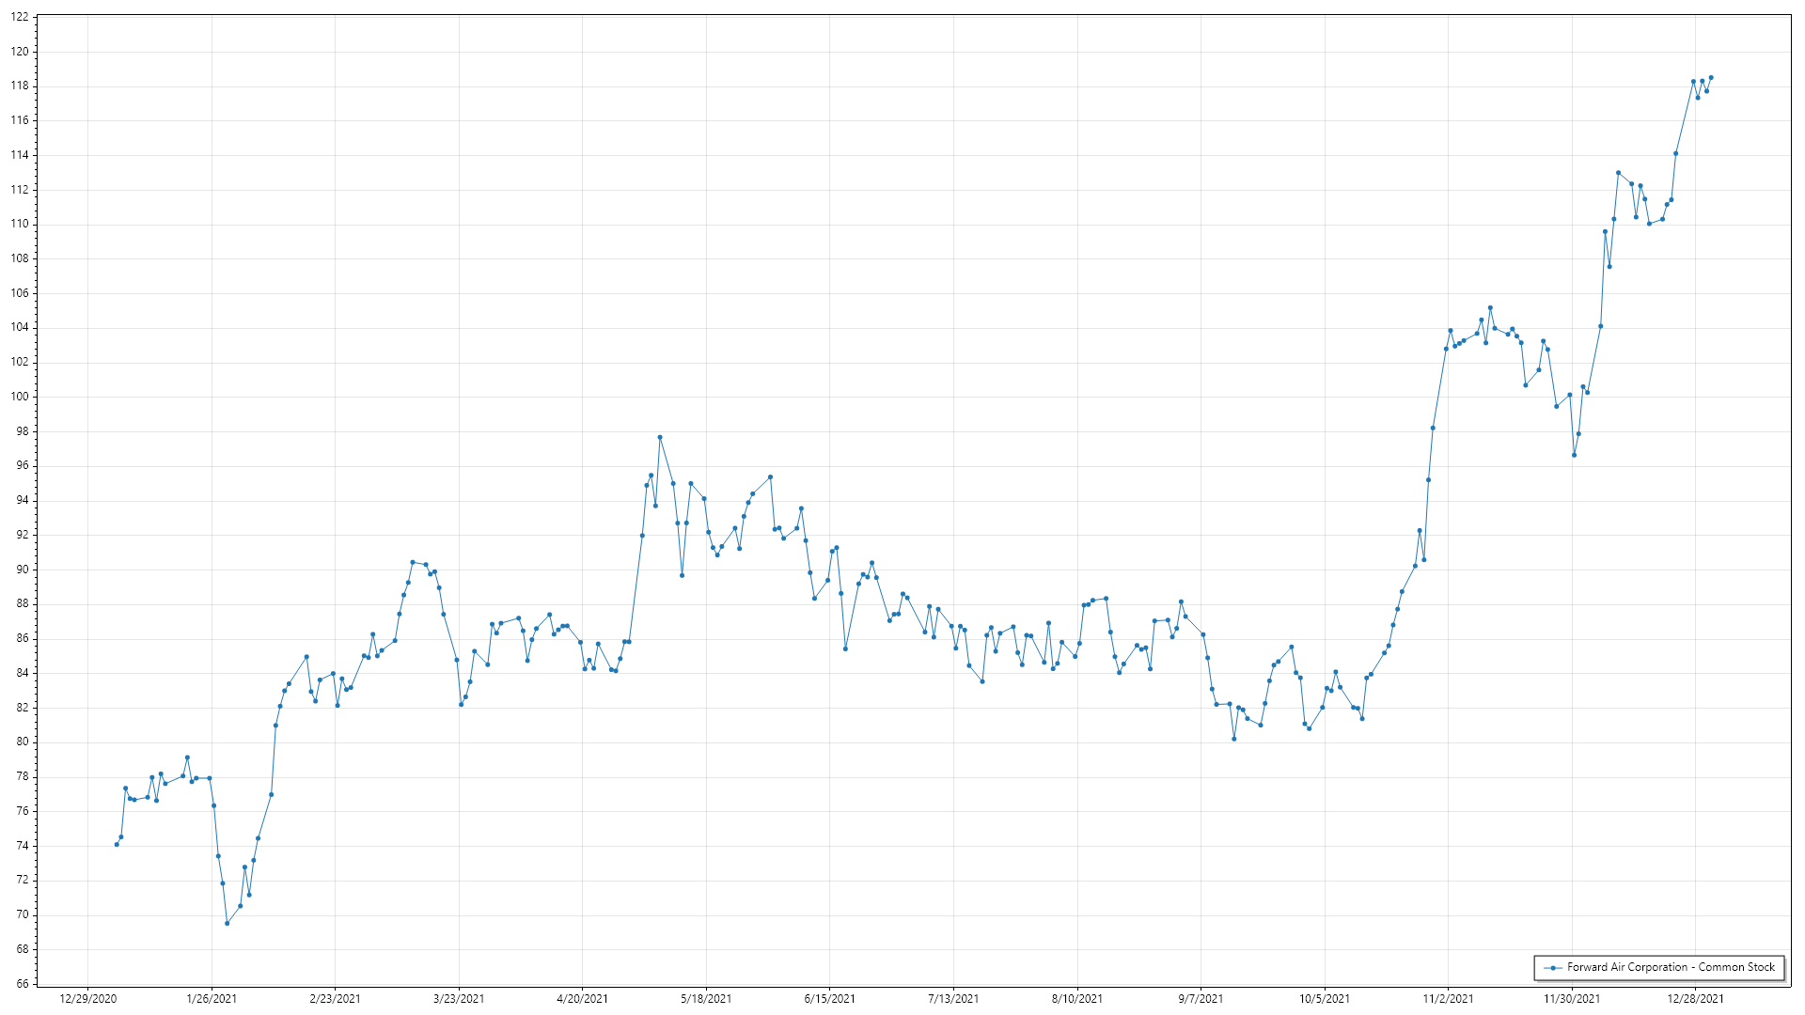Click the 84 price label on the y-axis
Image resolution: width=1805 pixels, height=1015 pixels.
(23, 673)
